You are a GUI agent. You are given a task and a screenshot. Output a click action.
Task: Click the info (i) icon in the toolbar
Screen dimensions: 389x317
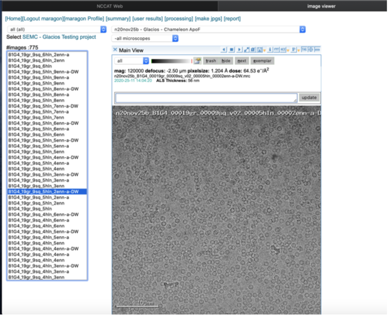click(x=270, y=50)
